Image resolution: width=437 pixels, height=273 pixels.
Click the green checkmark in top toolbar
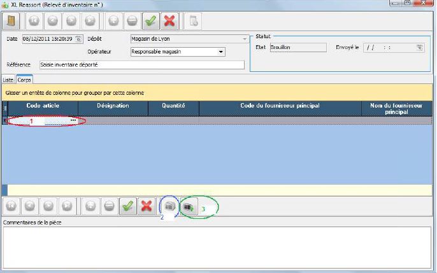click(151, 20)
